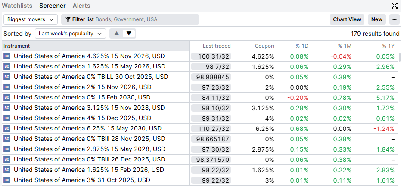This screenshot has height=186, width=401.
Task: Click the -1.24% one-year change value
Action: point(384,128)
